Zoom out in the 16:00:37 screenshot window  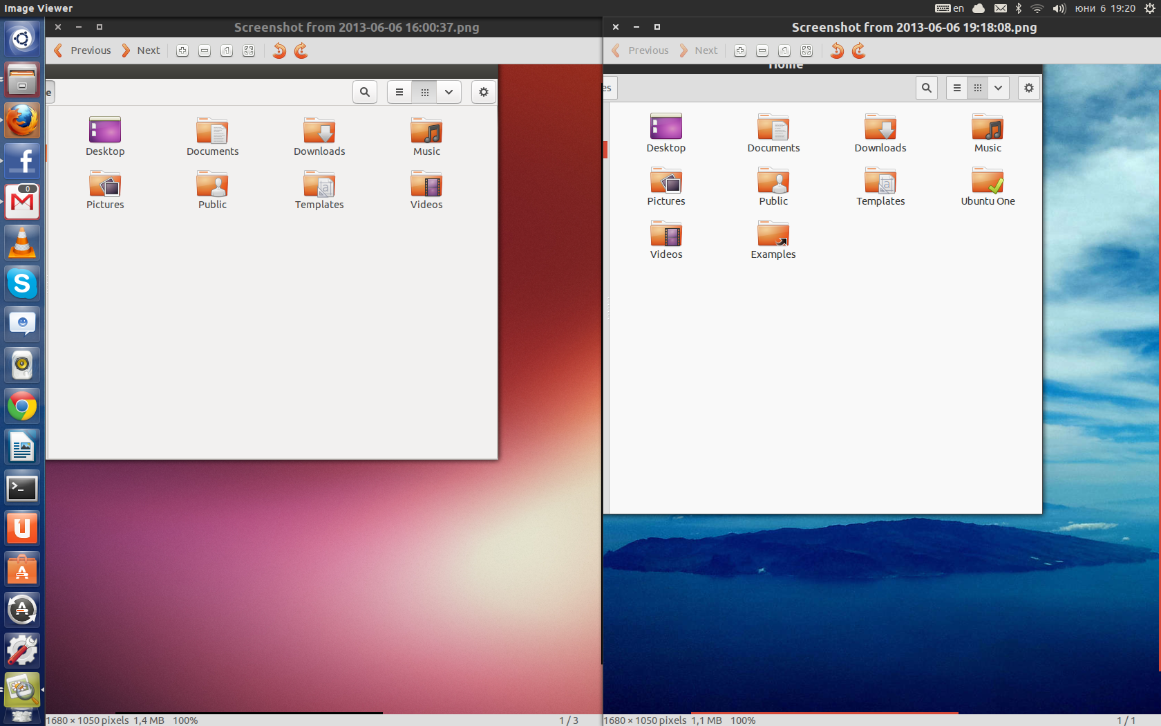click(x=205, y=50)
